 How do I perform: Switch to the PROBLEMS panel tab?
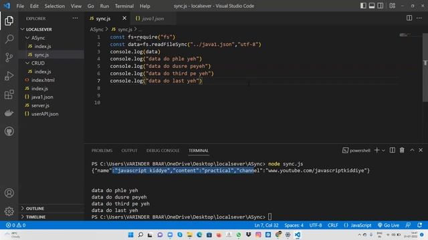[102, 151]
